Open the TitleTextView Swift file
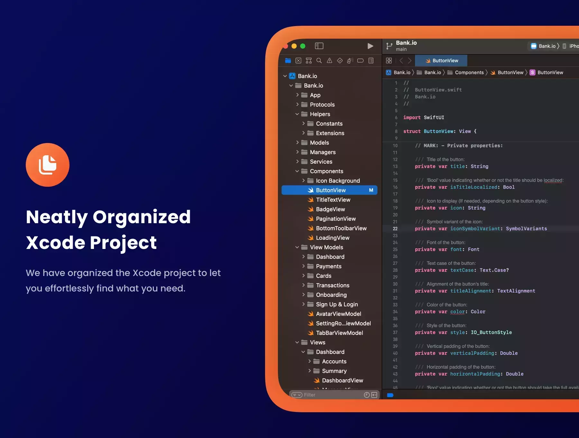 (x=329, y=200)
